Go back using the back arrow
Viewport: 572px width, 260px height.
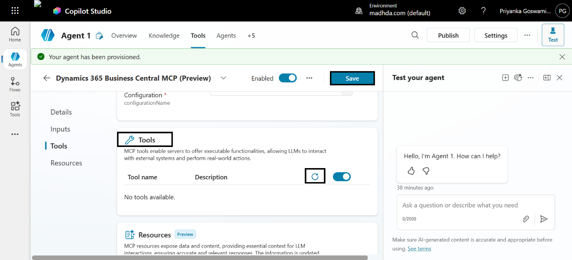click(46, 78)
